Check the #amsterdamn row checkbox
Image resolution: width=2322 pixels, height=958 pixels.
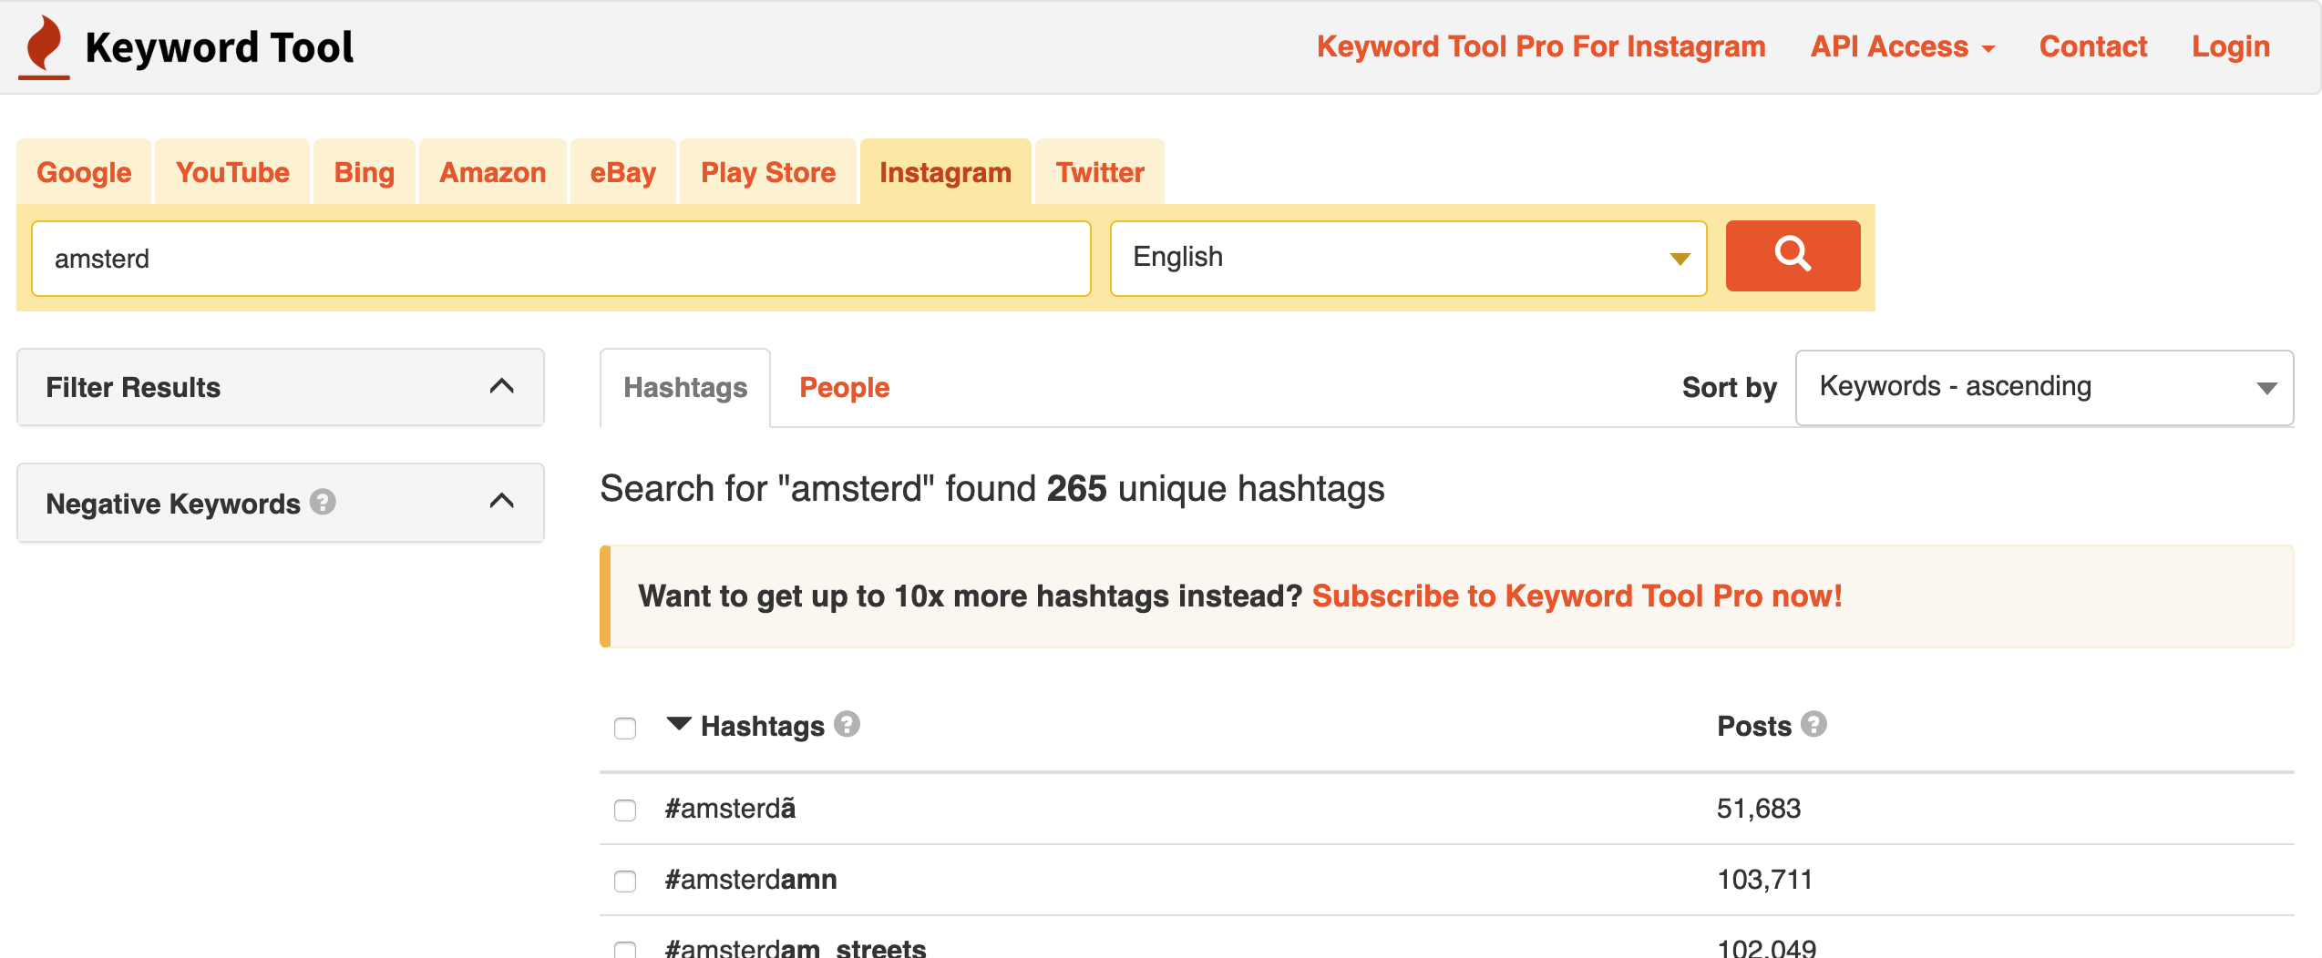click(625, 881)
